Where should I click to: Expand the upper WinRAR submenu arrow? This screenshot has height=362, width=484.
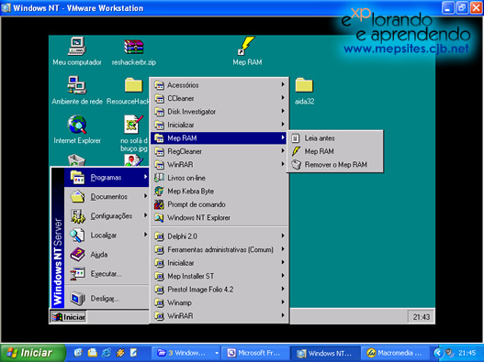pyautogui.click(x=283, y=164)
